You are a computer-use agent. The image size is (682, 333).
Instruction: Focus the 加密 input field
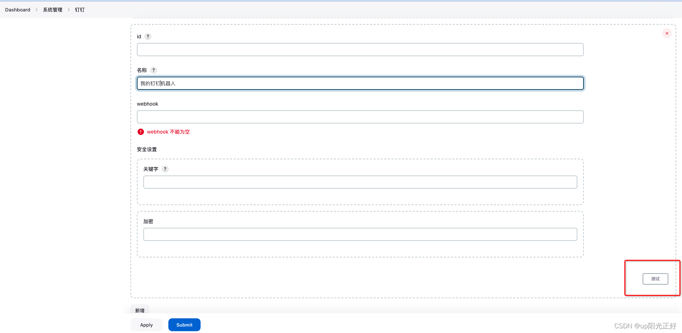tap(360, 235)
